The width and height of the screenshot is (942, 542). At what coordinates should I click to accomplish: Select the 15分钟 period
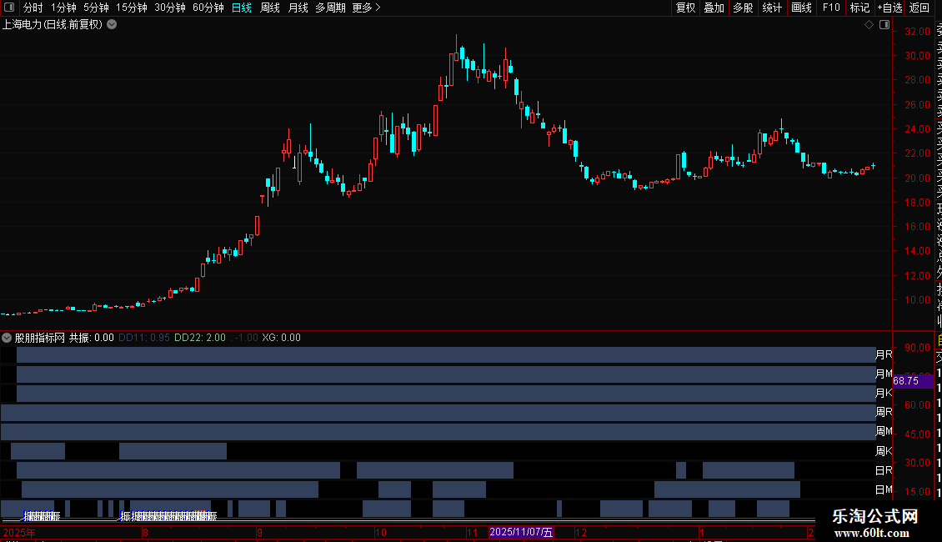coord(132,8)
